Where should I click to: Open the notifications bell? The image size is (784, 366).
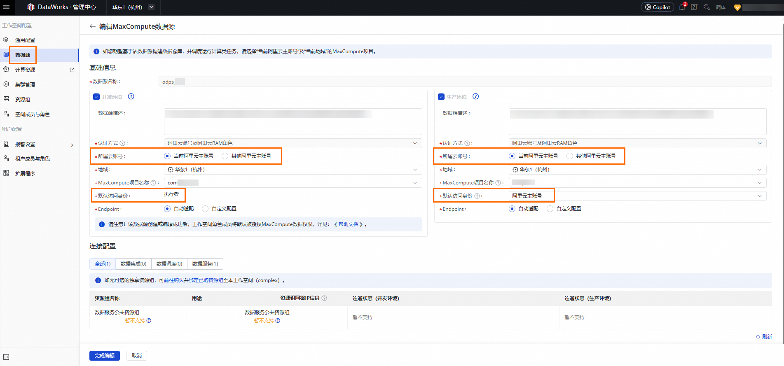[682, 7]
